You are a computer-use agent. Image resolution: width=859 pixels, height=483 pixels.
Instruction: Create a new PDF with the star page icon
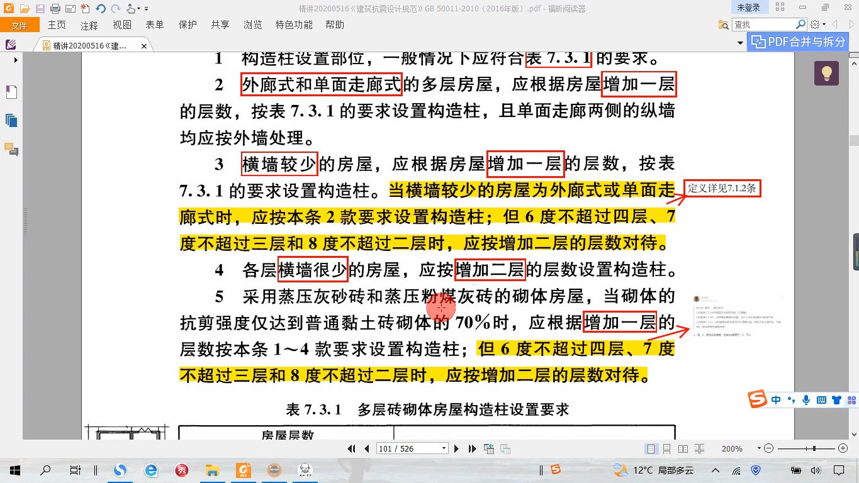pos(85,8)
